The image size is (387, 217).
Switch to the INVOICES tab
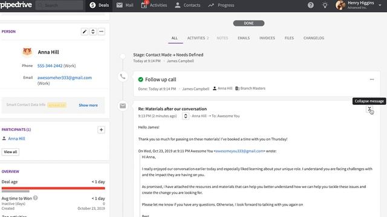tap(267, 38)
